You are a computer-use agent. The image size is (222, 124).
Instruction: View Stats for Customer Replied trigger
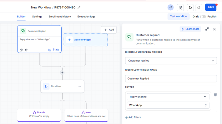54,50
